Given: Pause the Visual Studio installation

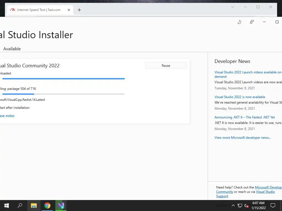Looking at the screenshot, I should 166,65.
